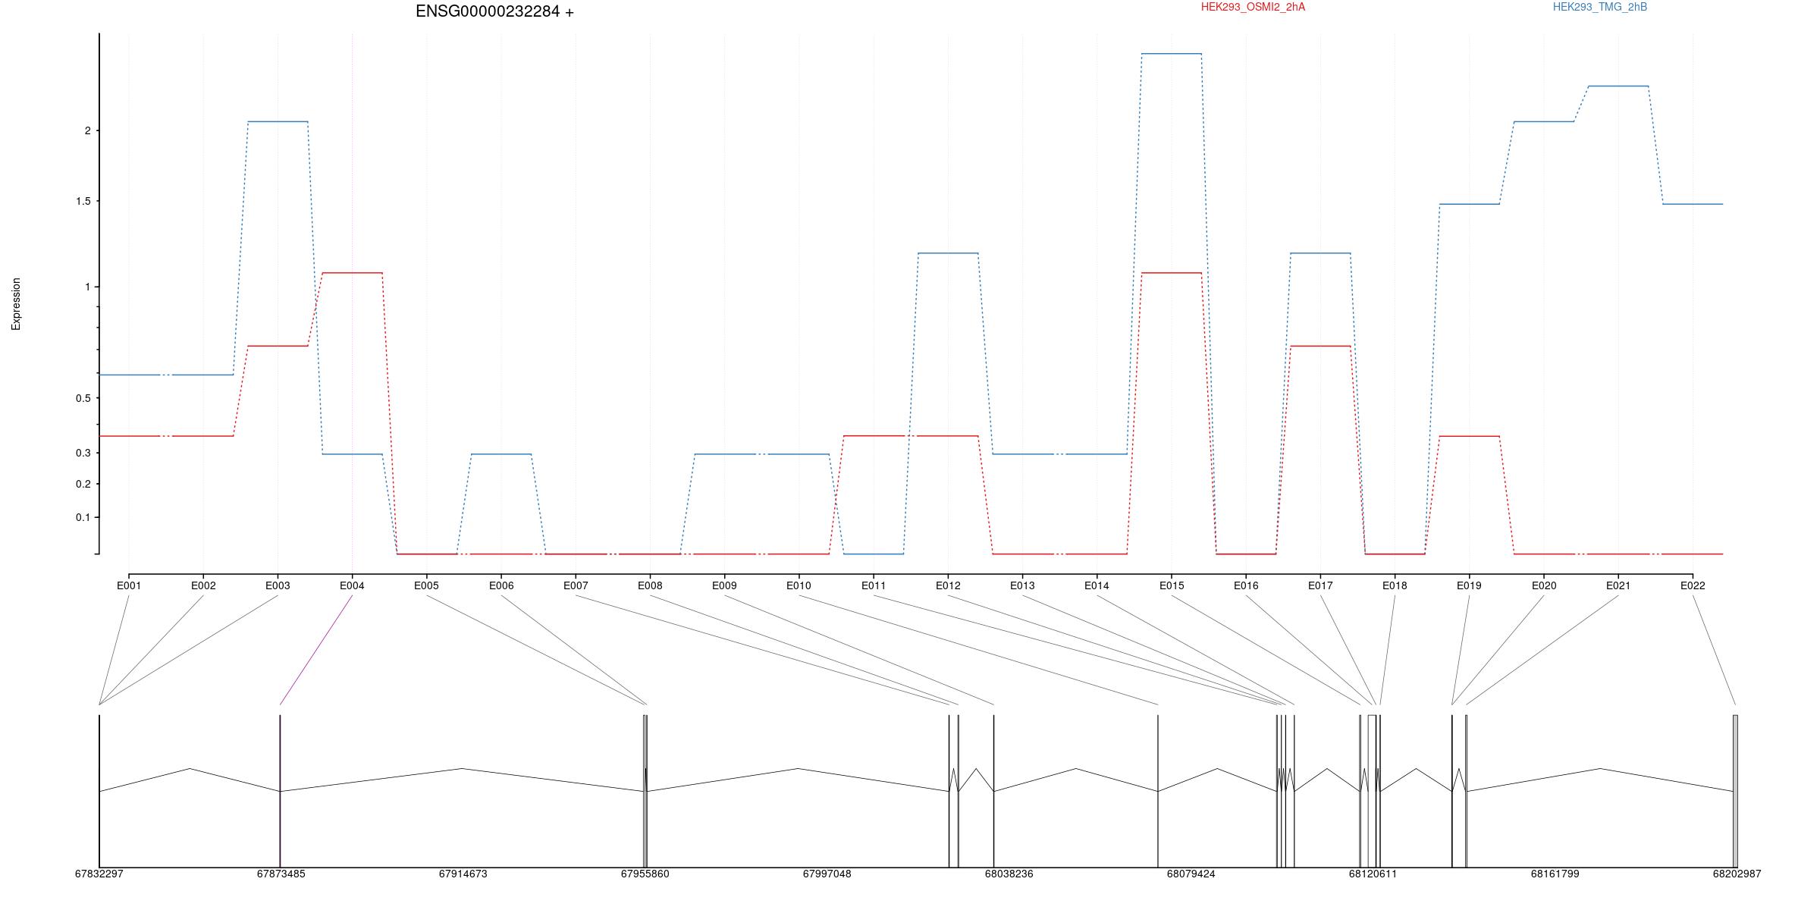This screenshot has height=910, width=1820.
Task: Click genomic coordinate 67914673
Action: point(463,874)
